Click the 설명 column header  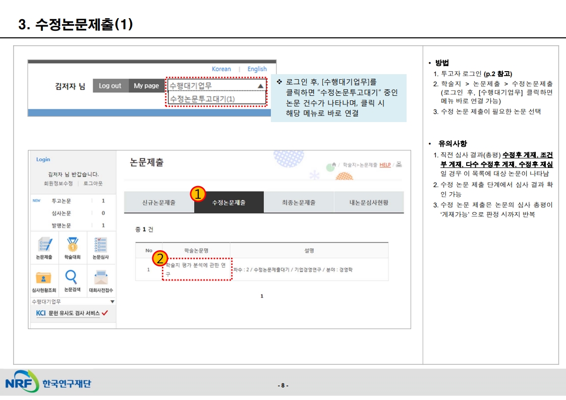pos(309,250)
